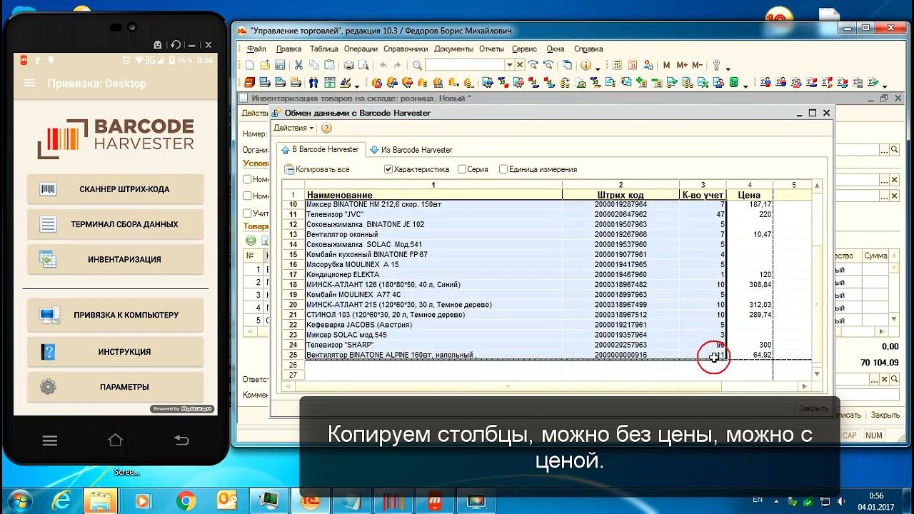Click the M- memory subtract button
914x514 pixels.
click(x=698, y=65)
